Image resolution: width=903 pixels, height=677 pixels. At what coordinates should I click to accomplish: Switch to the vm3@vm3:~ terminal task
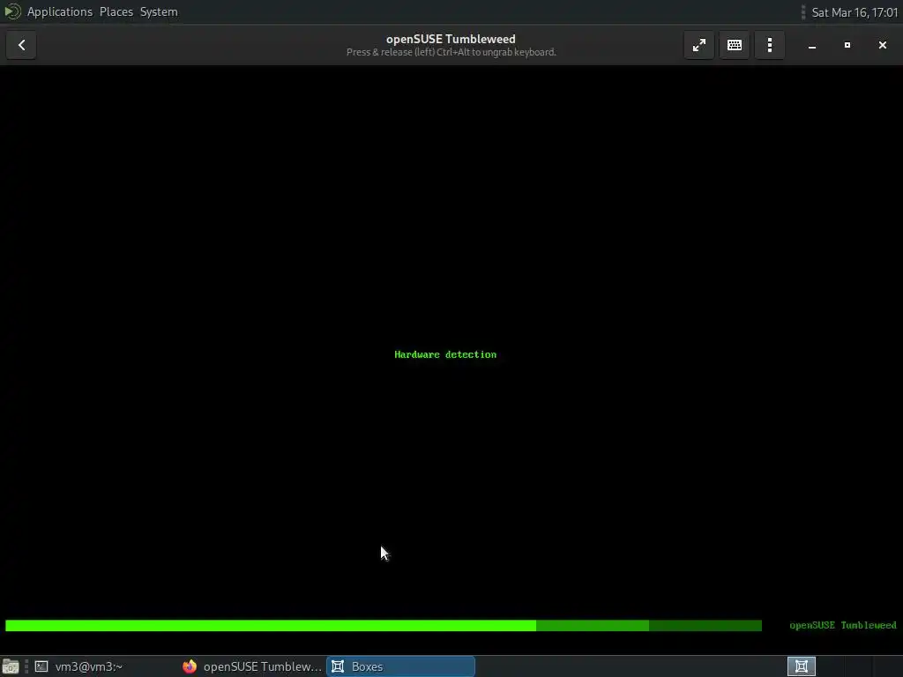(x=104, y=666)
